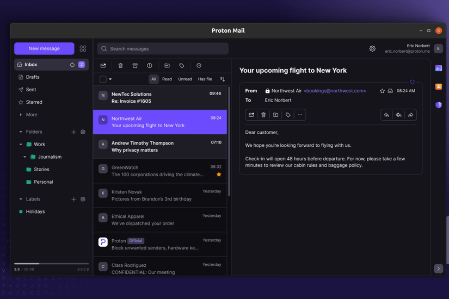
Task: Click bookings@northwest.com sender address
Action: click(335, 91)
